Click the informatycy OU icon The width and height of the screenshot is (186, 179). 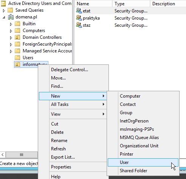click(x=17, y=64)
